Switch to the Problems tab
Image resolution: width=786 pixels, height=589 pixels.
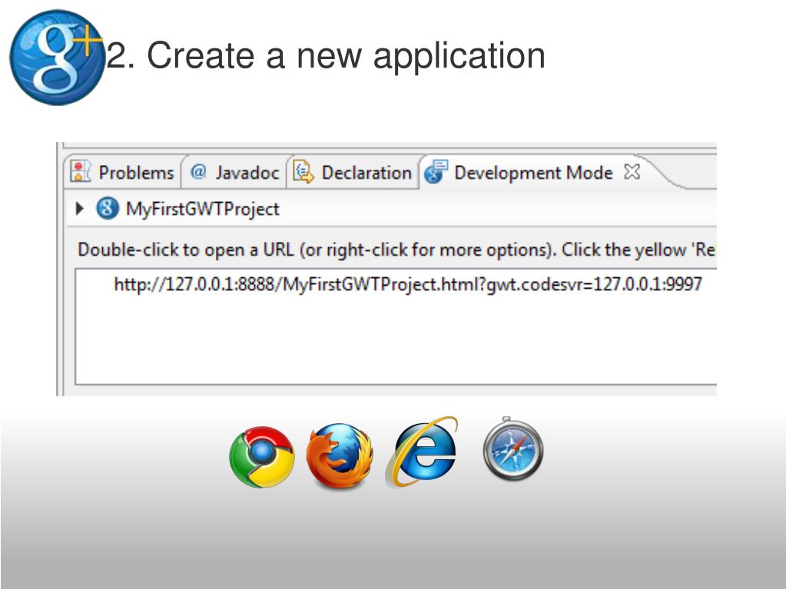pos(122,172)
